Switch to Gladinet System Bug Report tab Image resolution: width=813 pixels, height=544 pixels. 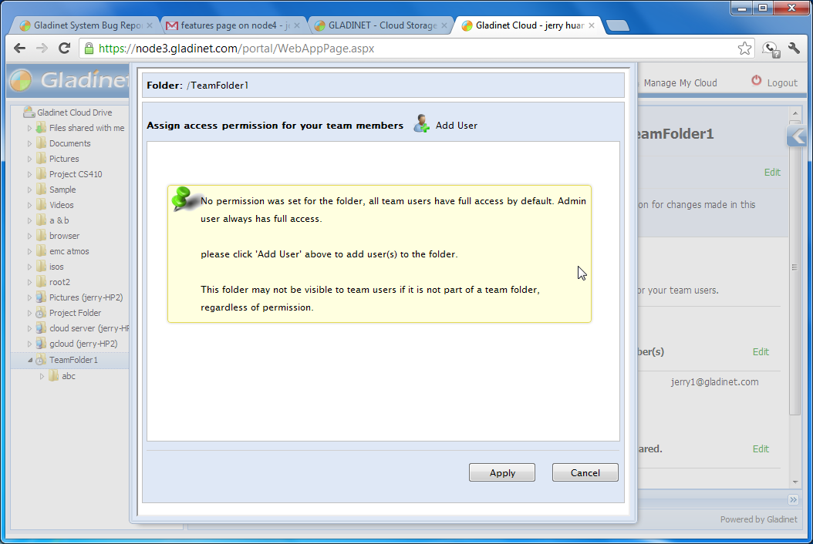point(86,25)
